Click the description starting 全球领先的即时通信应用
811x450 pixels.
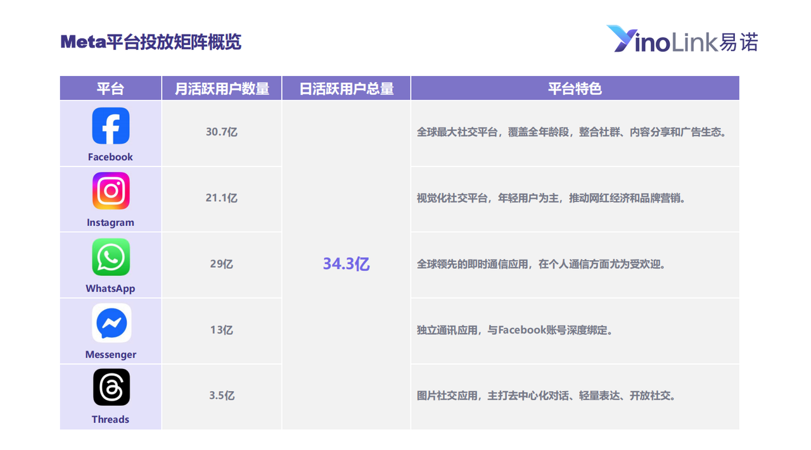(x=542, y=265)
